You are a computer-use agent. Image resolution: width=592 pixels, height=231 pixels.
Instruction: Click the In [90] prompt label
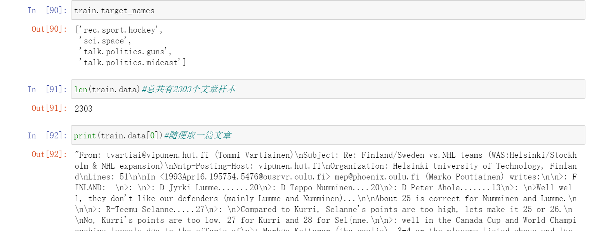point(47,10)
